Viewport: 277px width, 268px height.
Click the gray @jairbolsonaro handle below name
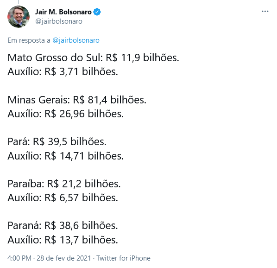[59, 21]
